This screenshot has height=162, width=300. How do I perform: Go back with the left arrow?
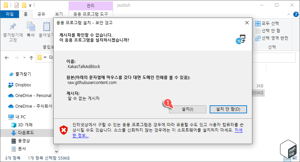(x=7, y=58)
